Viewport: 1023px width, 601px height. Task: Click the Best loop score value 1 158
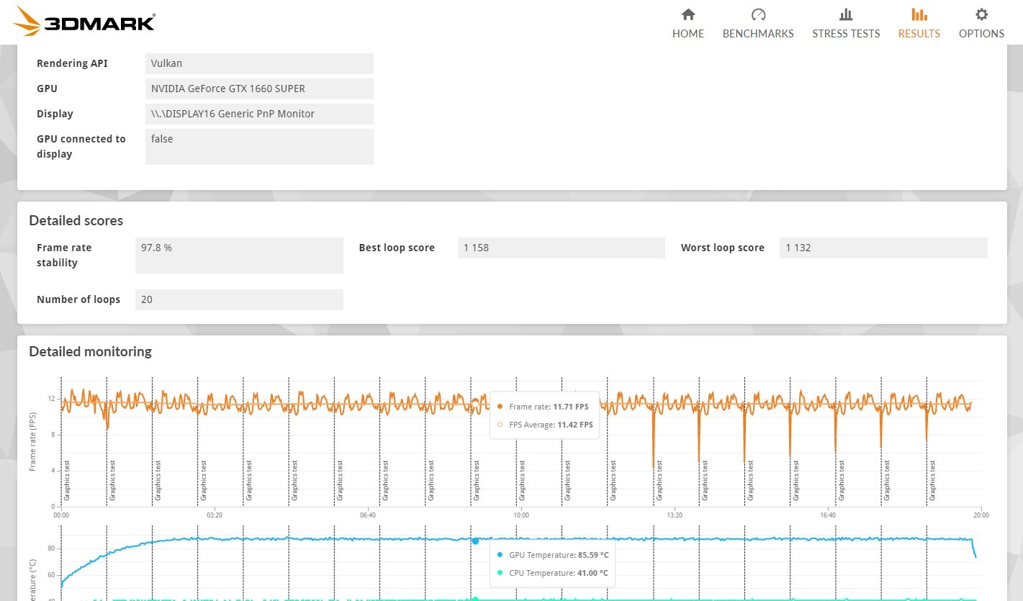561,248
